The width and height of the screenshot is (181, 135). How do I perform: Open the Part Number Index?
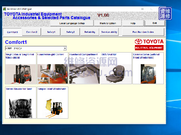coord(143,32)
